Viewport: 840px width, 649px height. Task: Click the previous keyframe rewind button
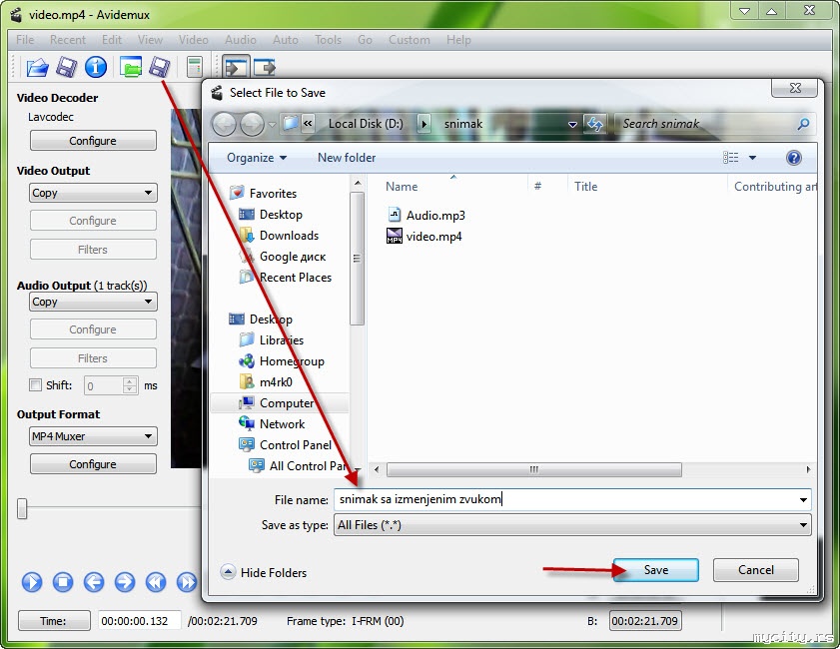click(156, 581)
